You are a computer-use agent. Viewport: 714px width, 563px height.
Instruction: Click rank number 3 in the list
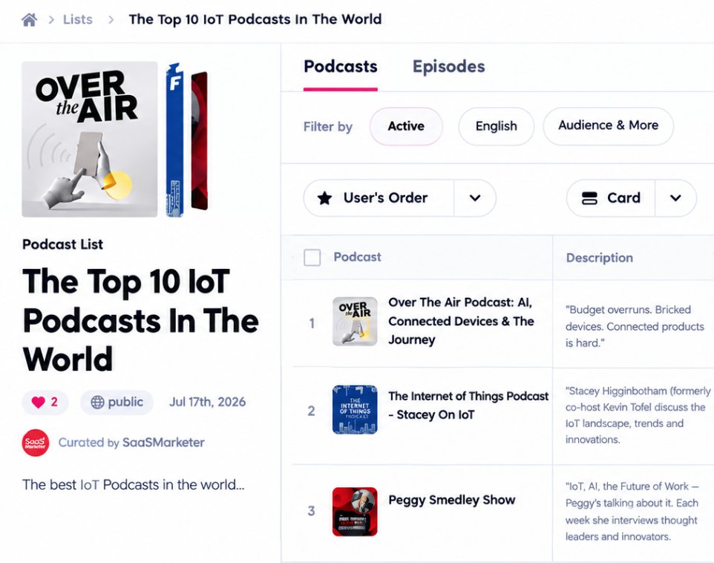point(312,510)
